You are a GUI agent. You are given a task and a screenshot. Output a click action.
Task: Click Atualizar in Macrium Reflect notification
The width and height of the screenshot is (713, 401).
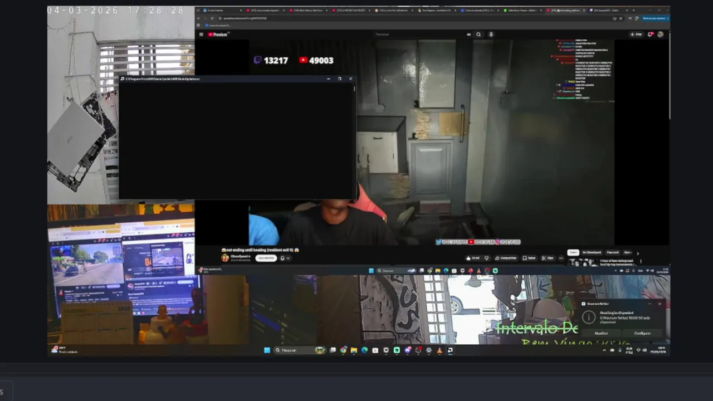click(601, 333)
